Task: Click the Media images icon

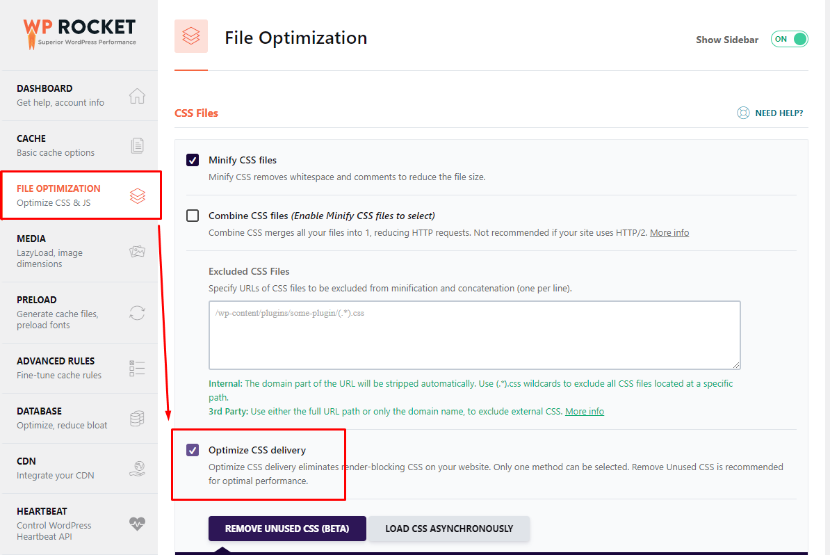Action: coord(137,251)
